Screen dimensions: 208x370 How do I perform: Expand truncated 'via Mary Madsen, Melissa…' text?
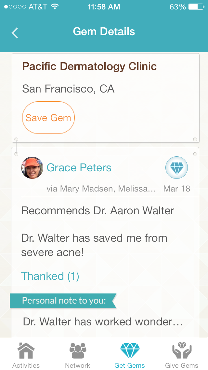101,189
